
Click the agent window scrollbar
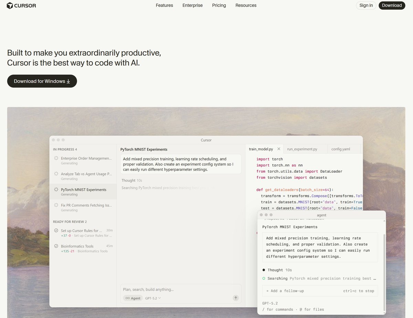(384, 272)
